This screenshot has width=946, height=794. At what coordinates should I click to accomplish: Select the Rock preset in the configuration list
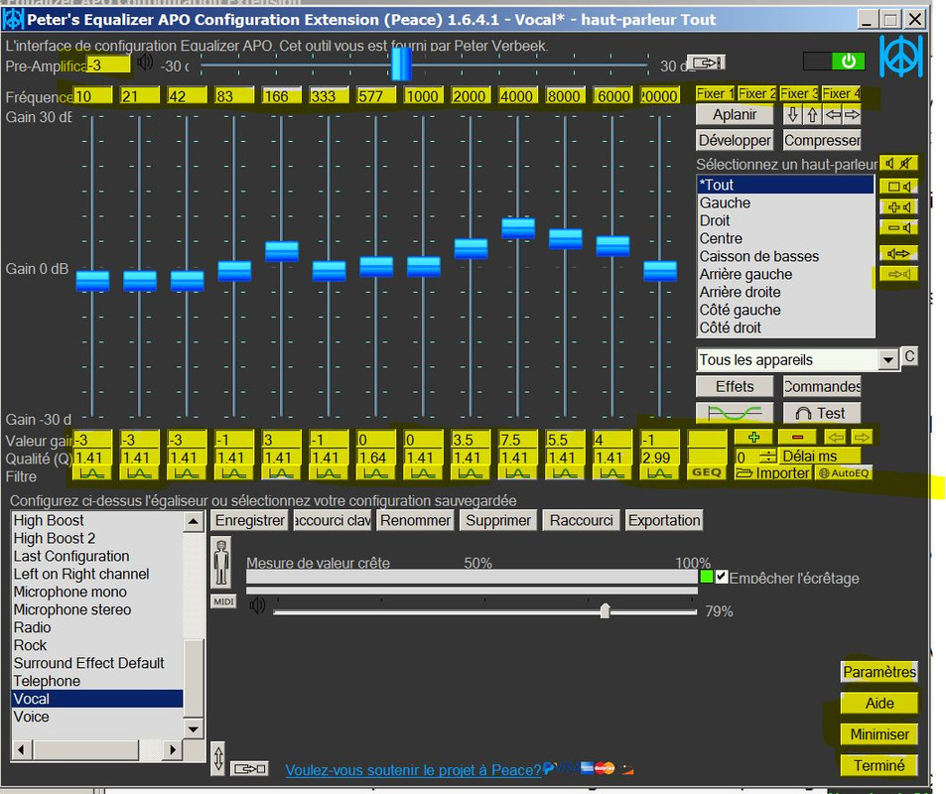(x=97, y=645)
